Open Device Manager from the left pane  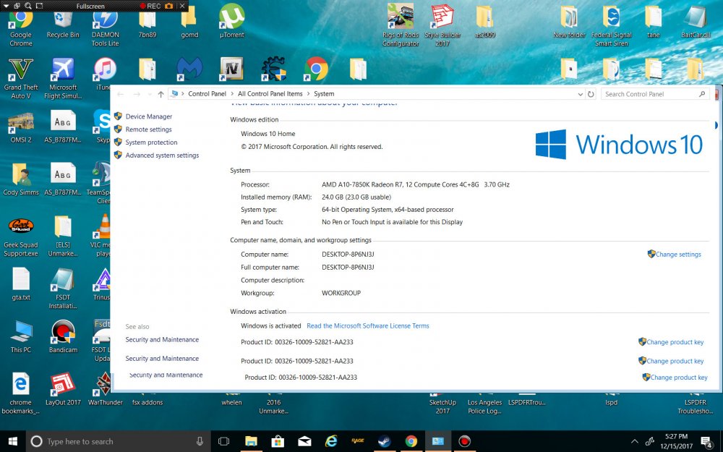tap(148, 116)
